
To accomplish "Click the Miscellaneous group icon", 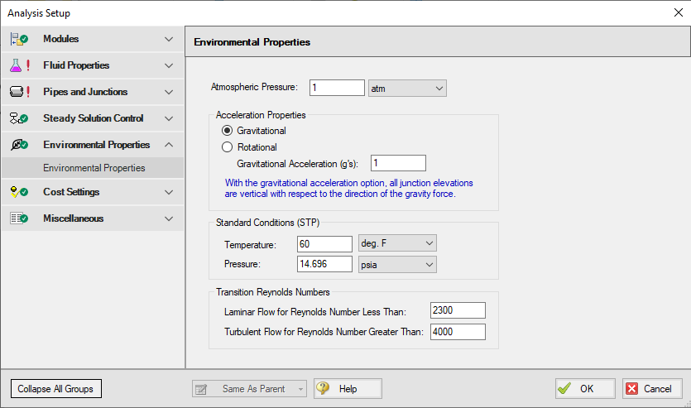I will point(19,218).
